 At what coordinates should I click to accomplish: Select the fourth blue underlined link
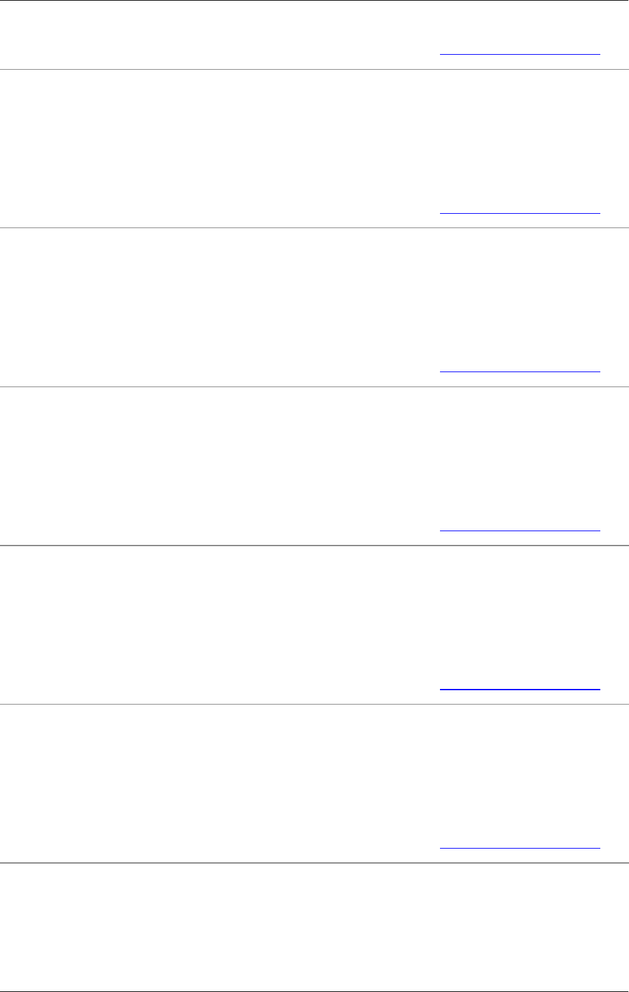click(519, 530)
